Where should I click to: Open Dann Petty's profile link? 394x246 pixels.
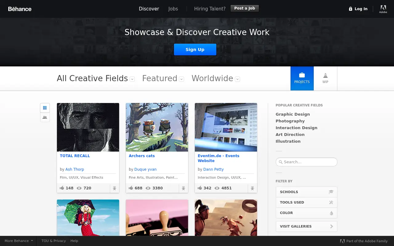[x=214, y=169]
